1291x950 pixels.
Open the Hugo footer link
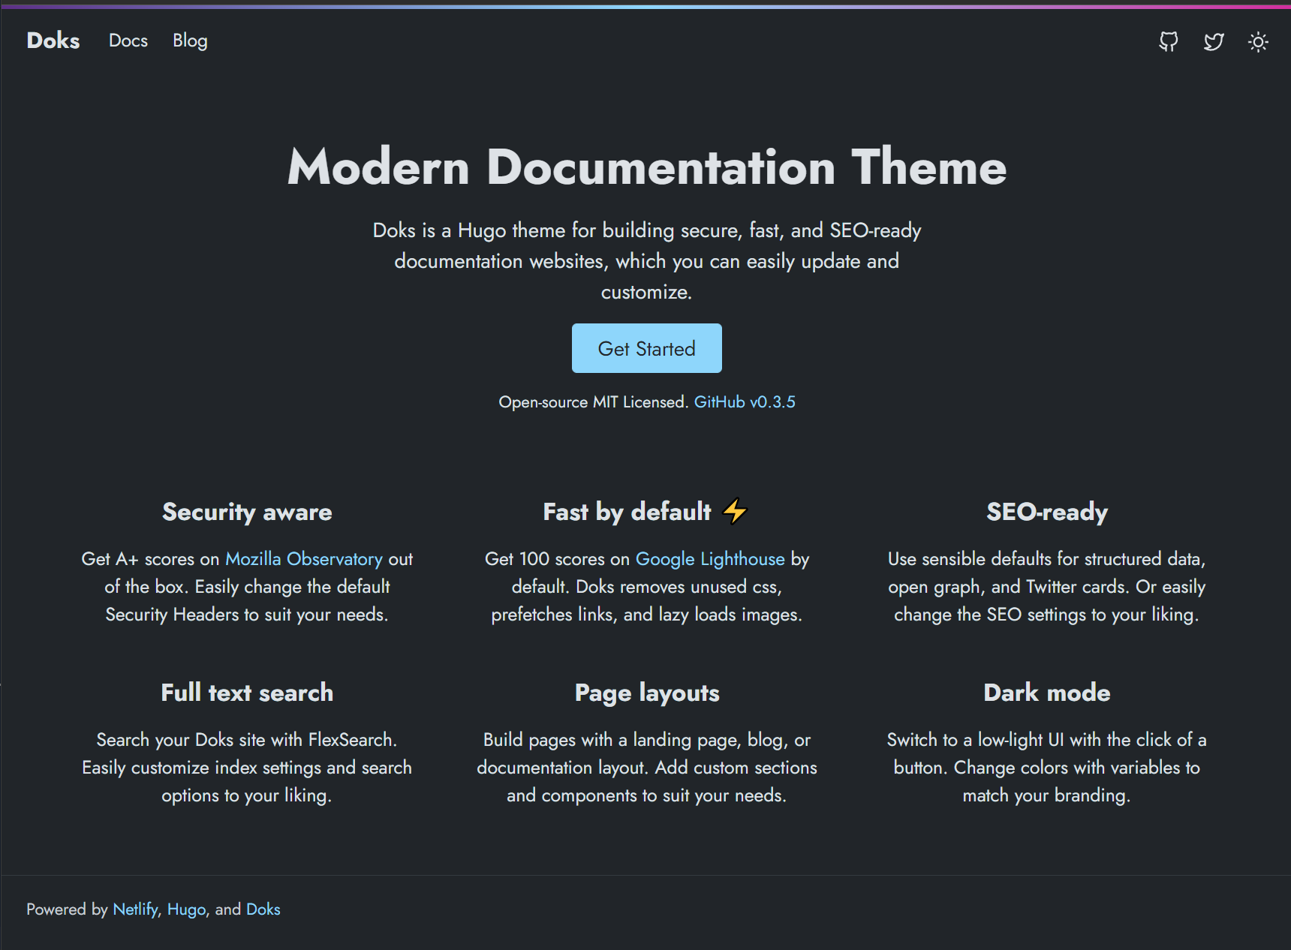pos(186,909)
